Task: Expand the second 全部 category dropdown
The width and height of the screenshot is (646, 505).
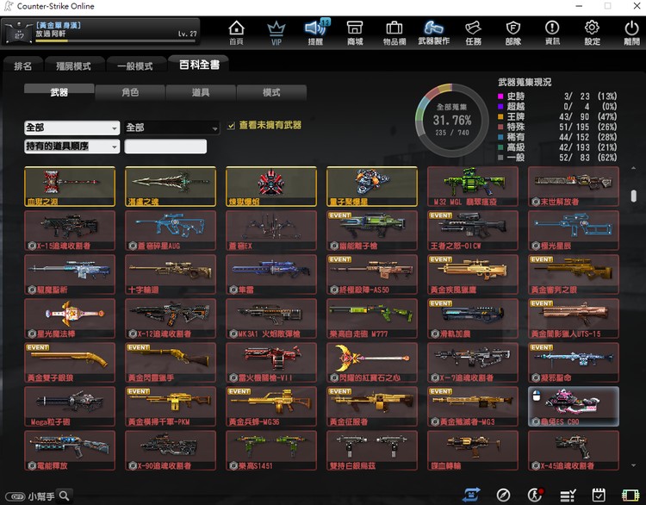Action: click(x=171, y=128)
